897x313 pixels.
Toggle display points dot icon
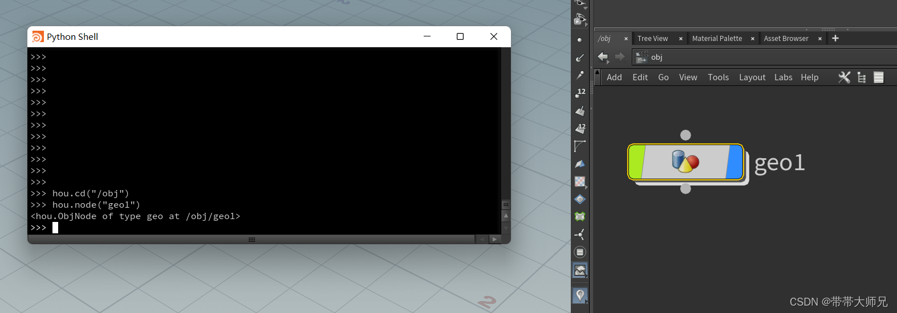pos(580,40)
